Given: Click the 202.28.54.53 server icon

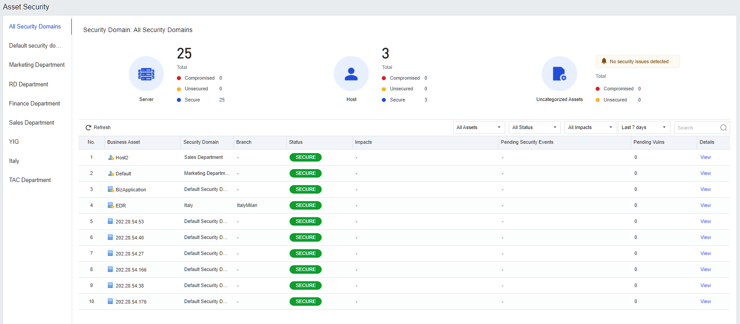Looking at the screenshot, I should coord(110,221).
